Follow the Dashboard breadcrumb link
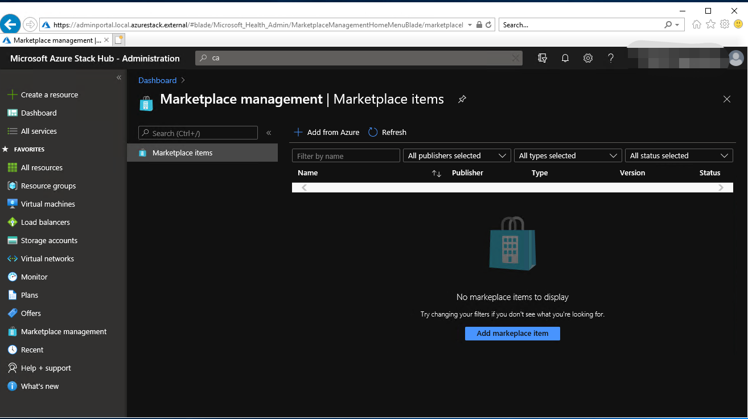748x419 pixels. pos(158,80)
